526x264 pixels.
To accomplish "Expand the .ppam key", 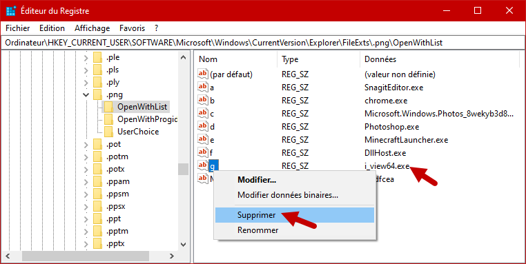I will pos(86,181).
